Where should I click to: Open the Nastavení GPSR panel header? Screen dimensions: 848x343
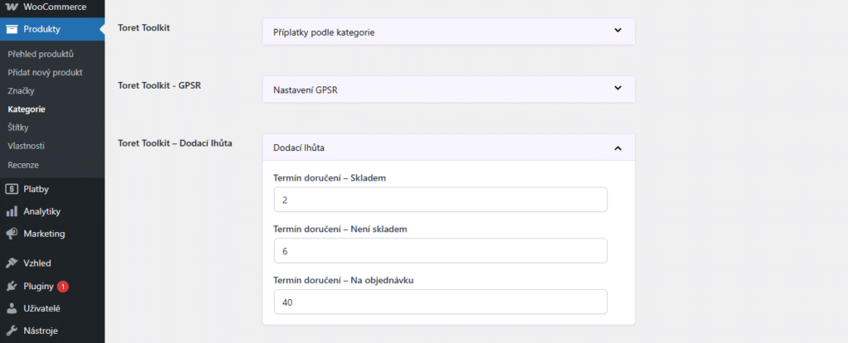[x=448, y=89]
